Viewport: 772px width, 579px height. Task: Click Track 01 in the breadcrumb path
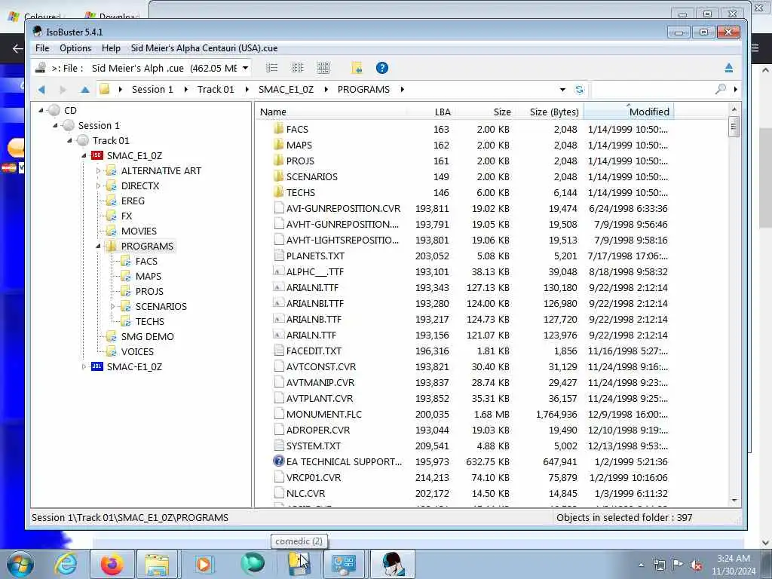tap(216, 90)
